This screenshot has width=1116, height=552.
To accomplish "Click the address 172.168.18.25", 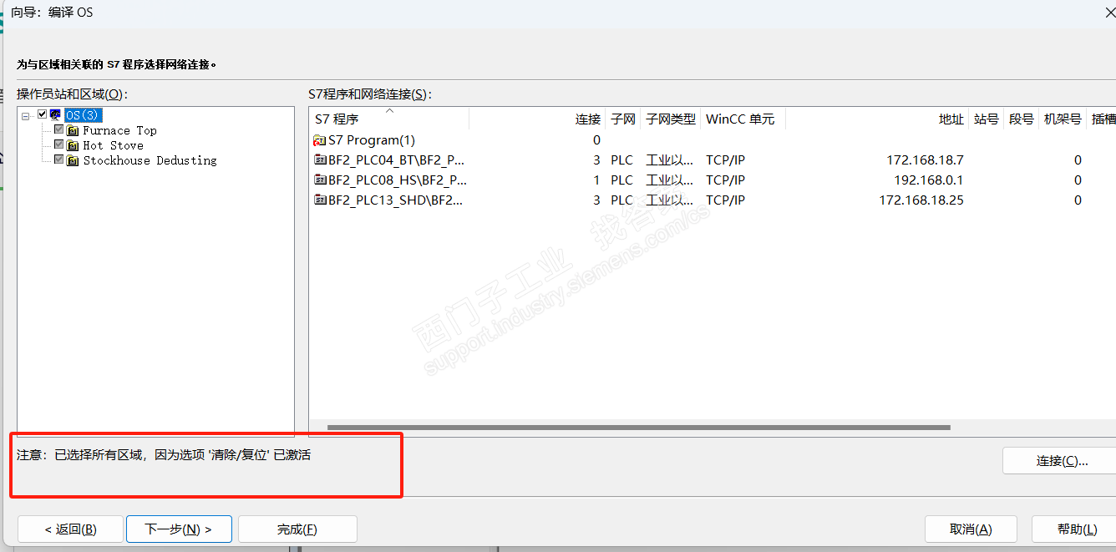I will 921,200.
